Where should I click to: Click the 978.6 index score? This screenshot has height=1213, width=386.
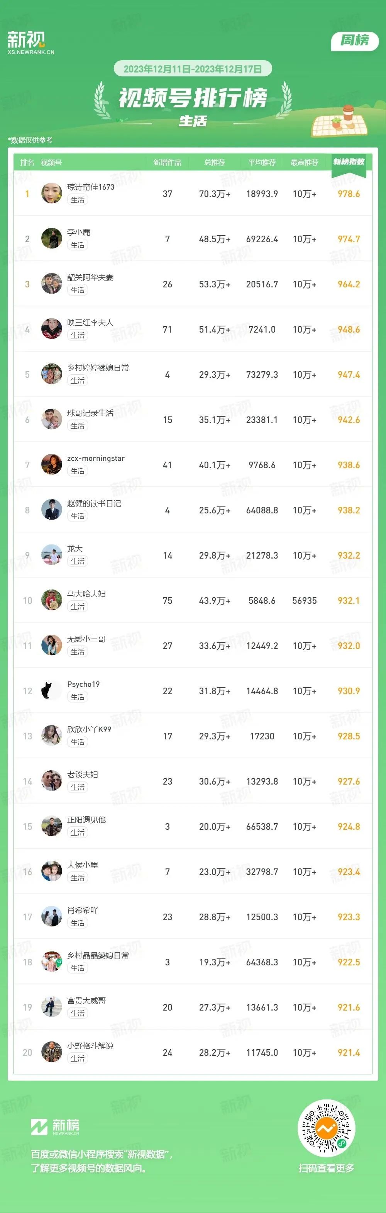(349, 194)
